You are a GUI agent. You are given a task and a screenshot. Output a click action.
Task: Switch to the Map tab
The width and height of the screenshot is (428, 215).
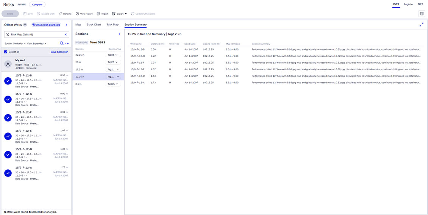[x=78, y=25]
